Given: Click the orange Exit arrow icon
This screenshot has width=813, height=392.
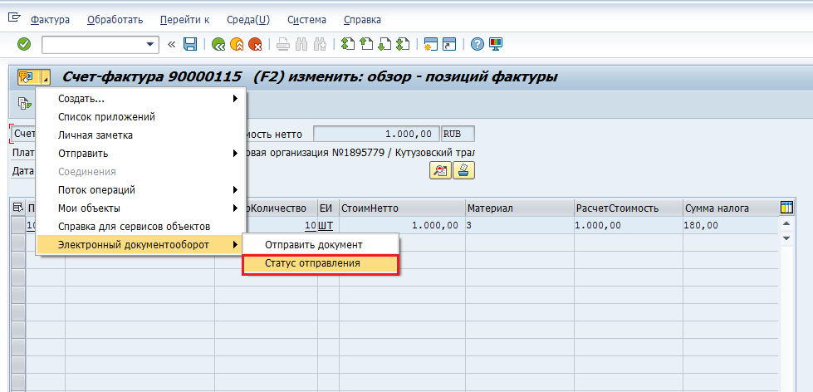Looking at the screenshot, I should tap(237, 44).
